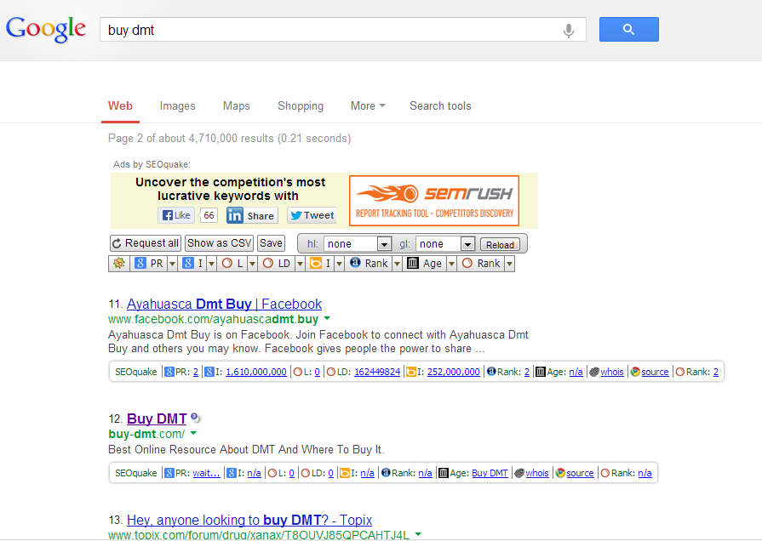This screenshot has width=762, height=541.
Task: Click the Show as CSV button
Action: [x=220, y=243]
